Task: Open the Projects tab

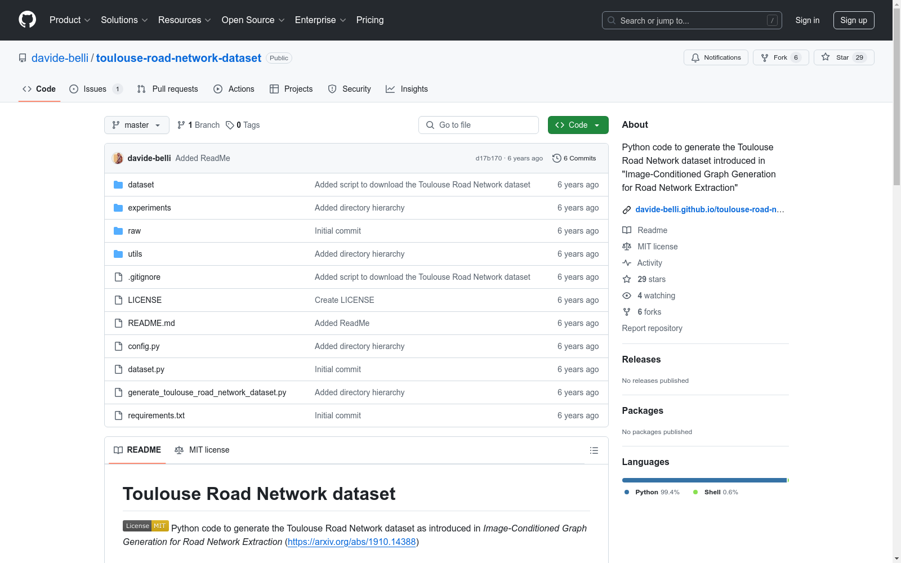Action: (291, 89)
